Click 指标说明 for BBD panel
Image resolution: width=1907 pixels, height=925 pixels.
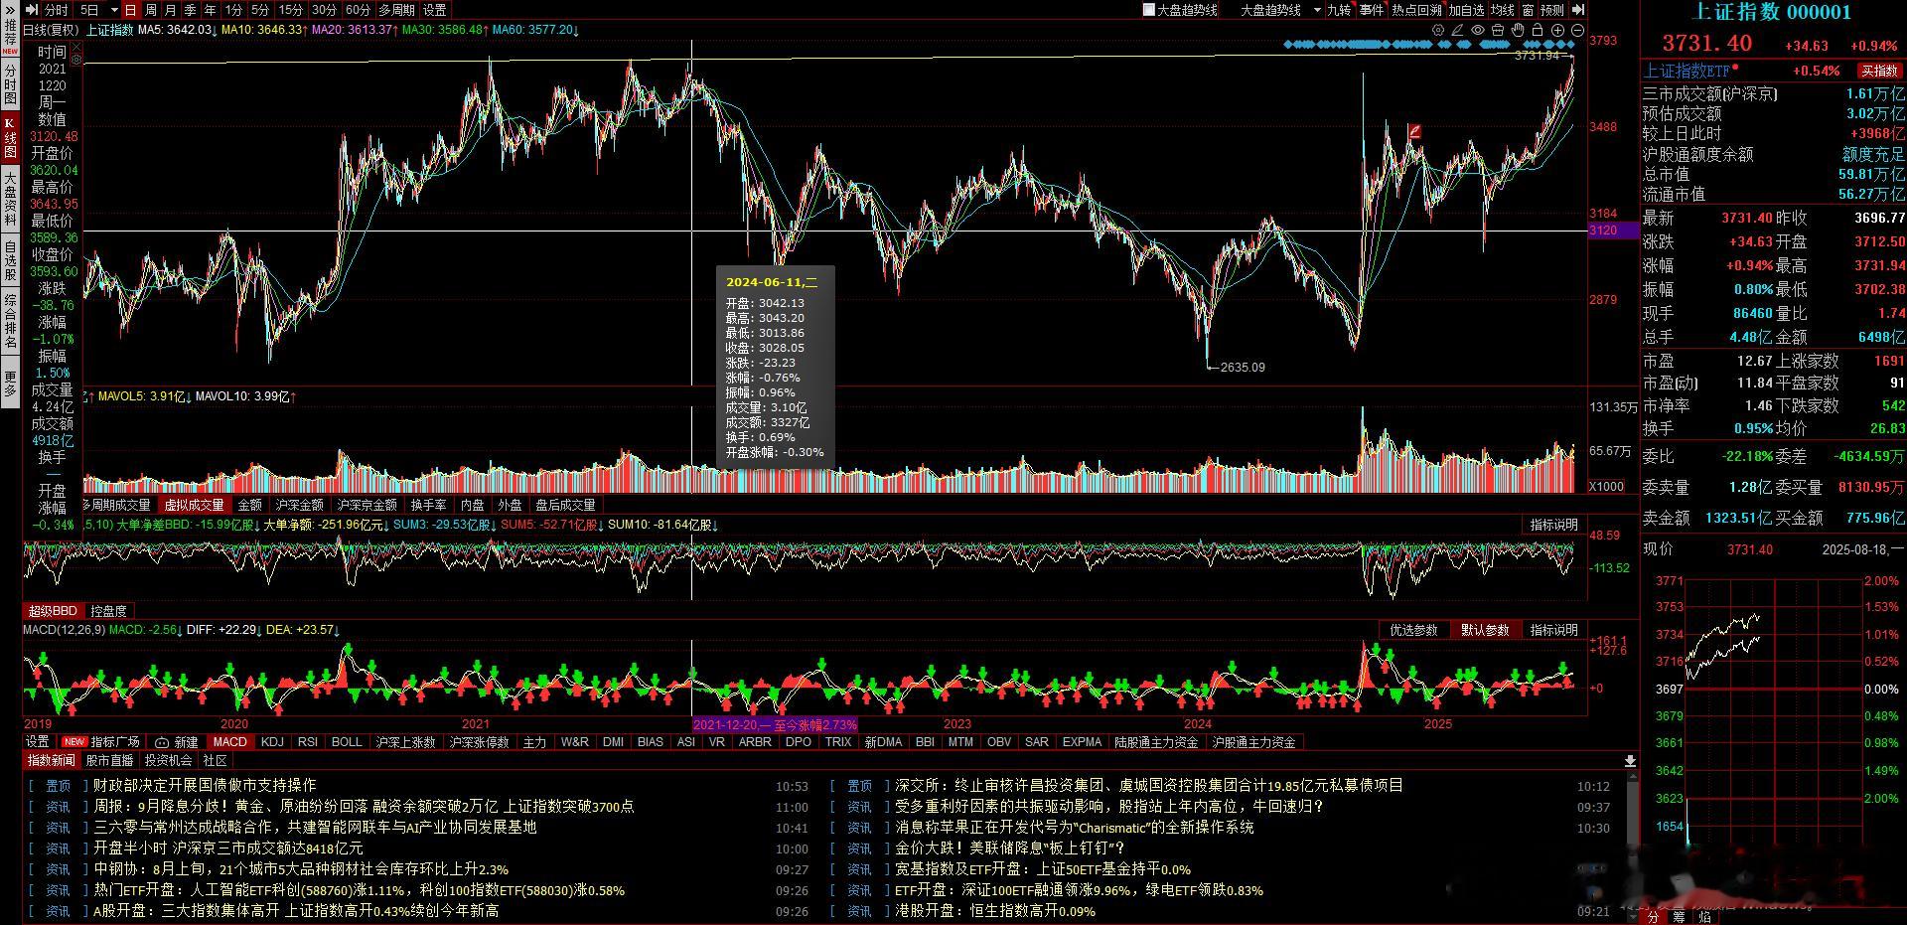coord(1553,525)
